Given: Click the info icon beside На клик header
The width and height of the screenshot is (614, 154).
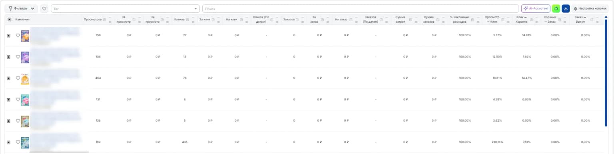Looking at the screenshot, I should click(x=241, y=20).
